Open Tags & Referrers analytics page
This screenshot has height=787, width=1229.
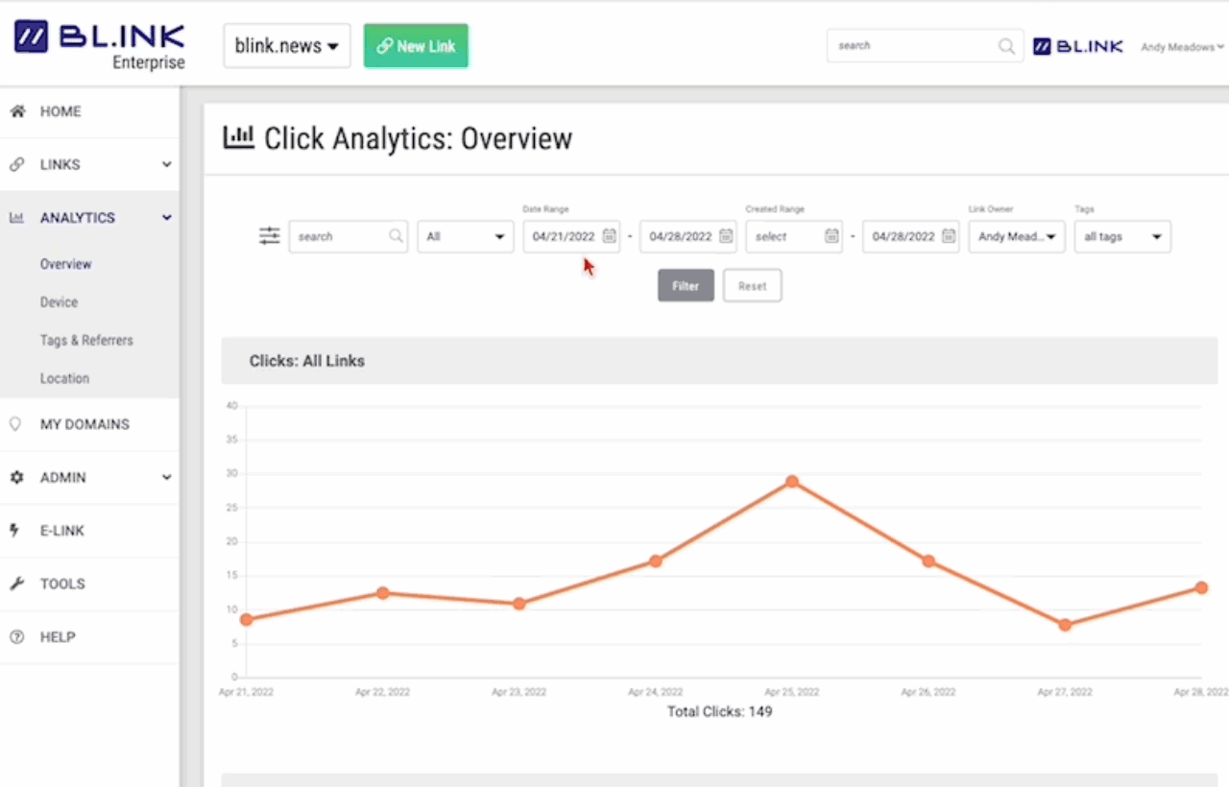pos(86,341)
